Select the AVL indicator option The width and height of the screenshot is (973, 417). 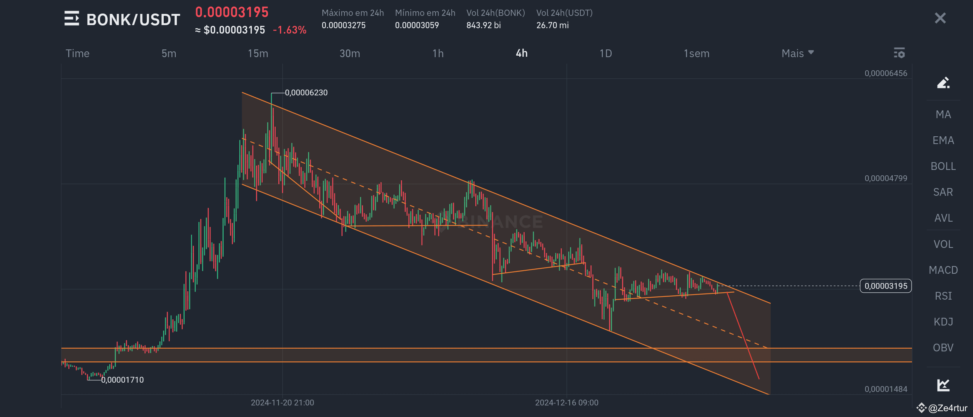[x=943, y=218]
